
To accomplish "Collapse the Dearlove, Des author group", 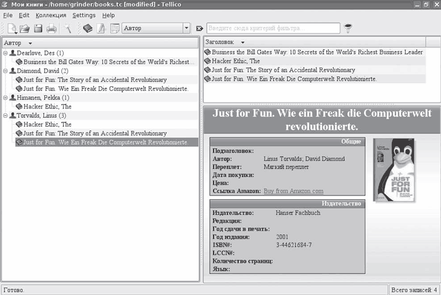I will coord(5,54).
